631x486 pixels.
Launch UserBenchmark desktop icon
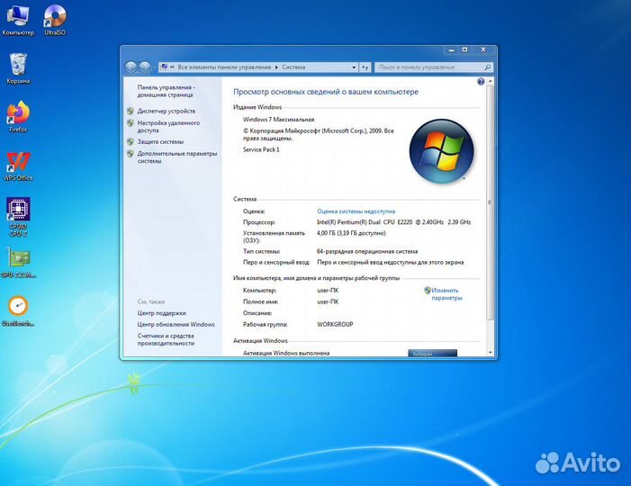coord(18,311)
